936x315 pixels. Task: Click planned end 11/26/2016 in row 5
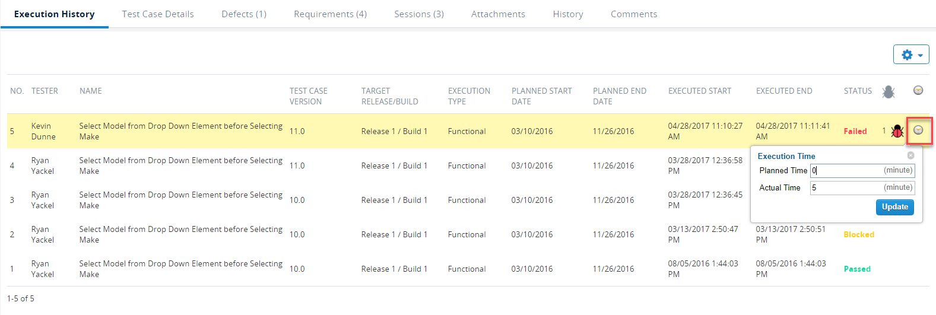(613, 131)
